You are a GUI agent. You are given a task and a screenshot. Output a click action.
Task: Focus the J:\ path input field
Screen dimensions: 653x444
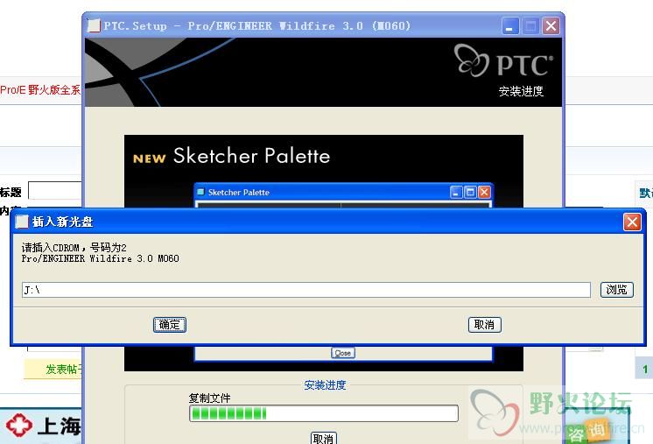coord(306,290)
